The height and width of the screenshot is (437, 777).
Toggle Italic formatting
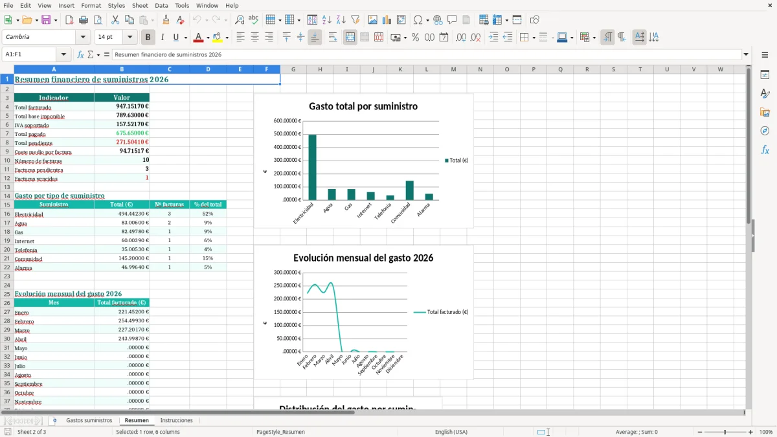click(163, 38)
